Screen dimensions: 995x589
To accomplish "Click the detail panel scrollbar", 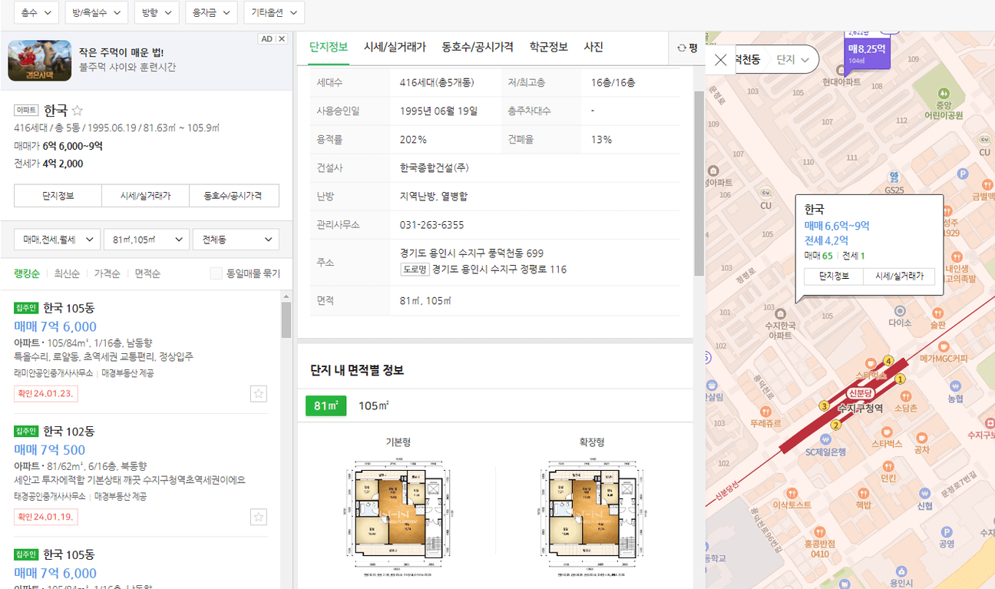I will [699, 184].
